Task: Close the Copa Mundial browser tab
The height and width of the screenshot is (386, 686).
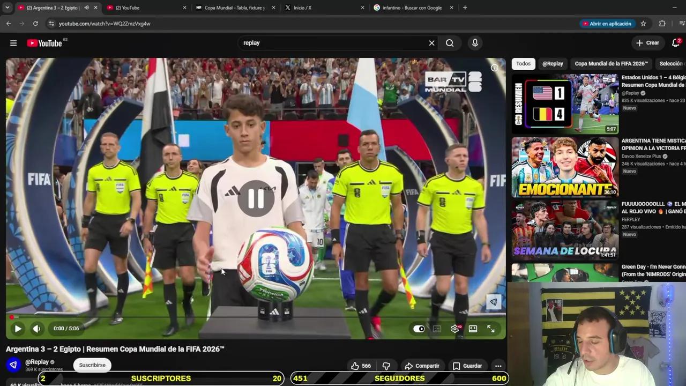Action: click(274, 8)
